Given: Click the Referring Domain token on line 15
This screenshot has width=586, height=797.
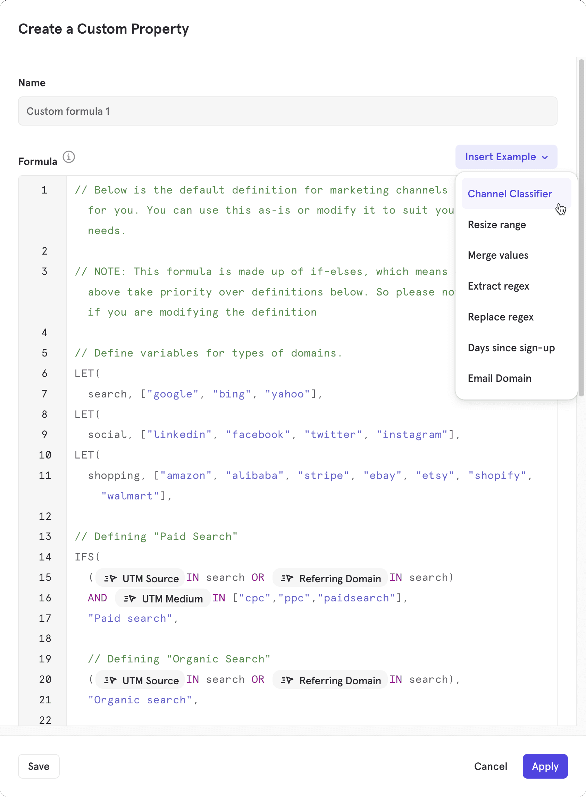Looking at the screenshot, I should pyautogui.click(x=329, y=578).
